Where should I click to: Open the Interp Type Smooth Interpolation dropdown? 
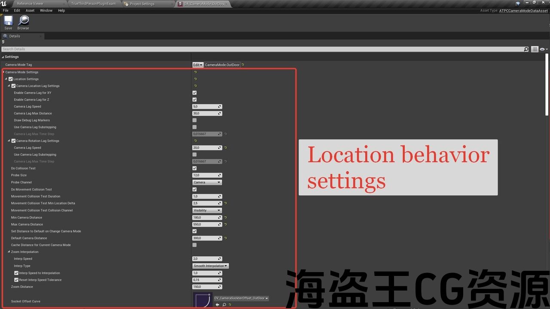211,266
